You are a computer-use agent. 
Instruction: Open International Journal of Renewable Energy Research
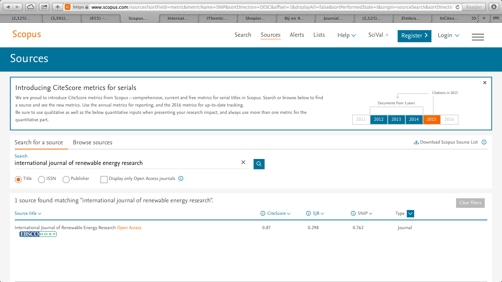(x=65, y=228)
